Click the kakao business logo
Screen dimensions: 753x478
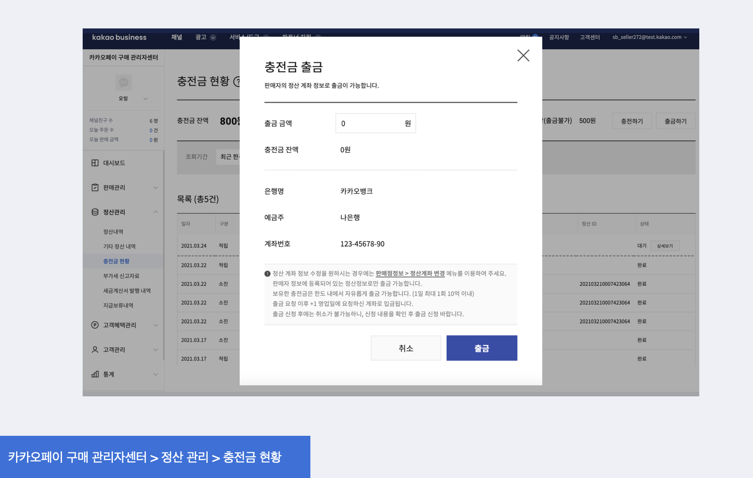[x=119, y=37]
